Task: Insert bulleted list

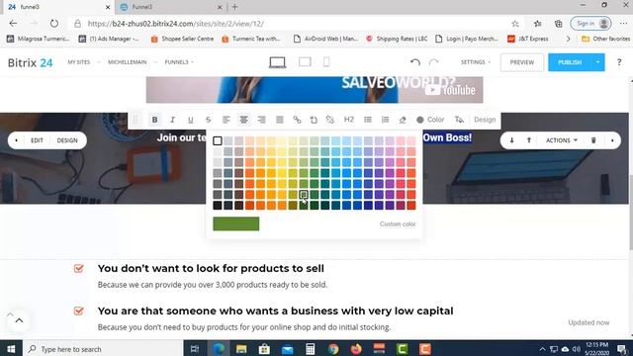Action: click(x=367, y=120)
